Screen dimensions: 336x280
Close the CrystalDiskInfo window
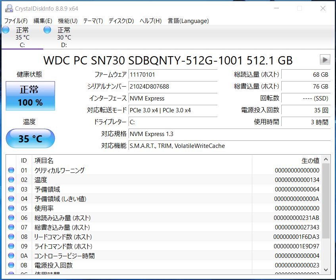(x=323, y=8)
